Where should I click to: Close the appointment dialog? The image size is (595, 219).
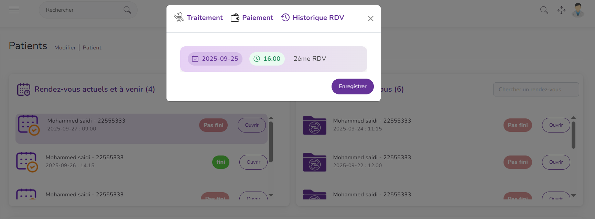coord(370,19)
